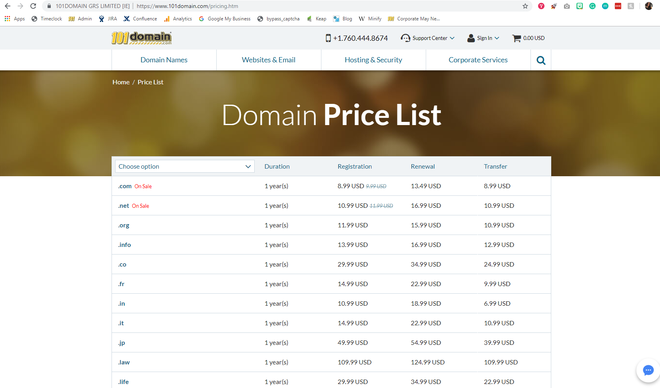Open the Domain Names menu
Image resolution: width=660 pixels, height=388 pixels.
click(164, 60)
